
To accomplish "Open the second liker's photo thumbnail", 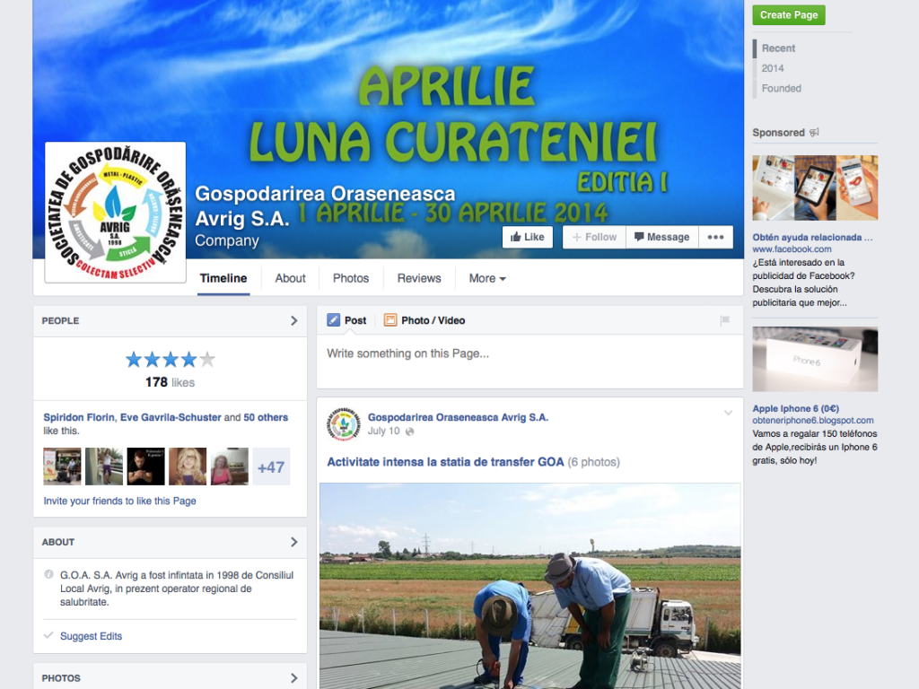I will pos(104,467).
